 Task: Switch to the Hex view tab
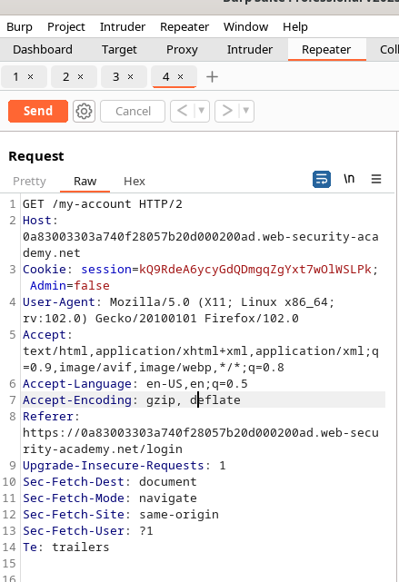[135, 181]
